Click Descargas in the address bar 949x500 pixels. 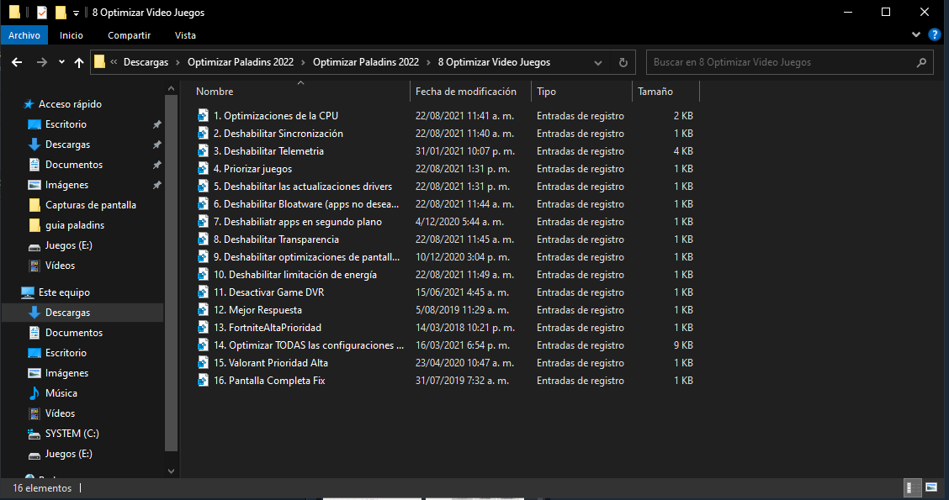click(146, 62)
